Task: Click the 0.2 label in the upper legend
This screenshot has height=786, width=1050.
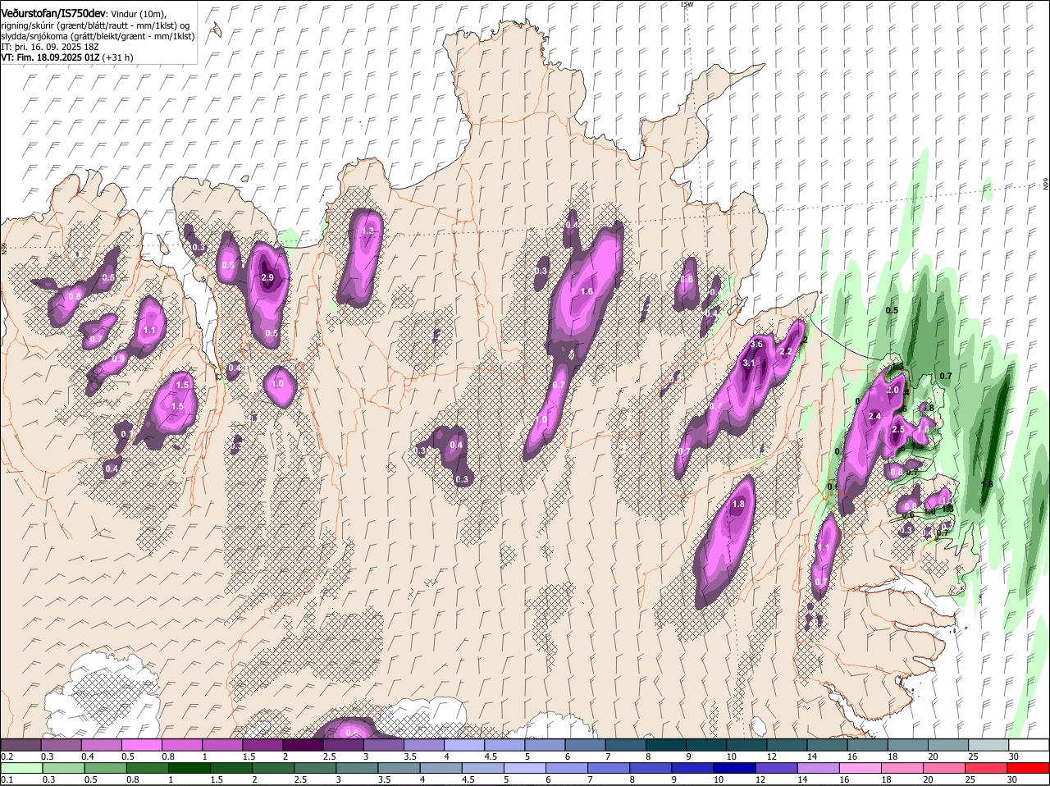Action: (x=7, y=756)
